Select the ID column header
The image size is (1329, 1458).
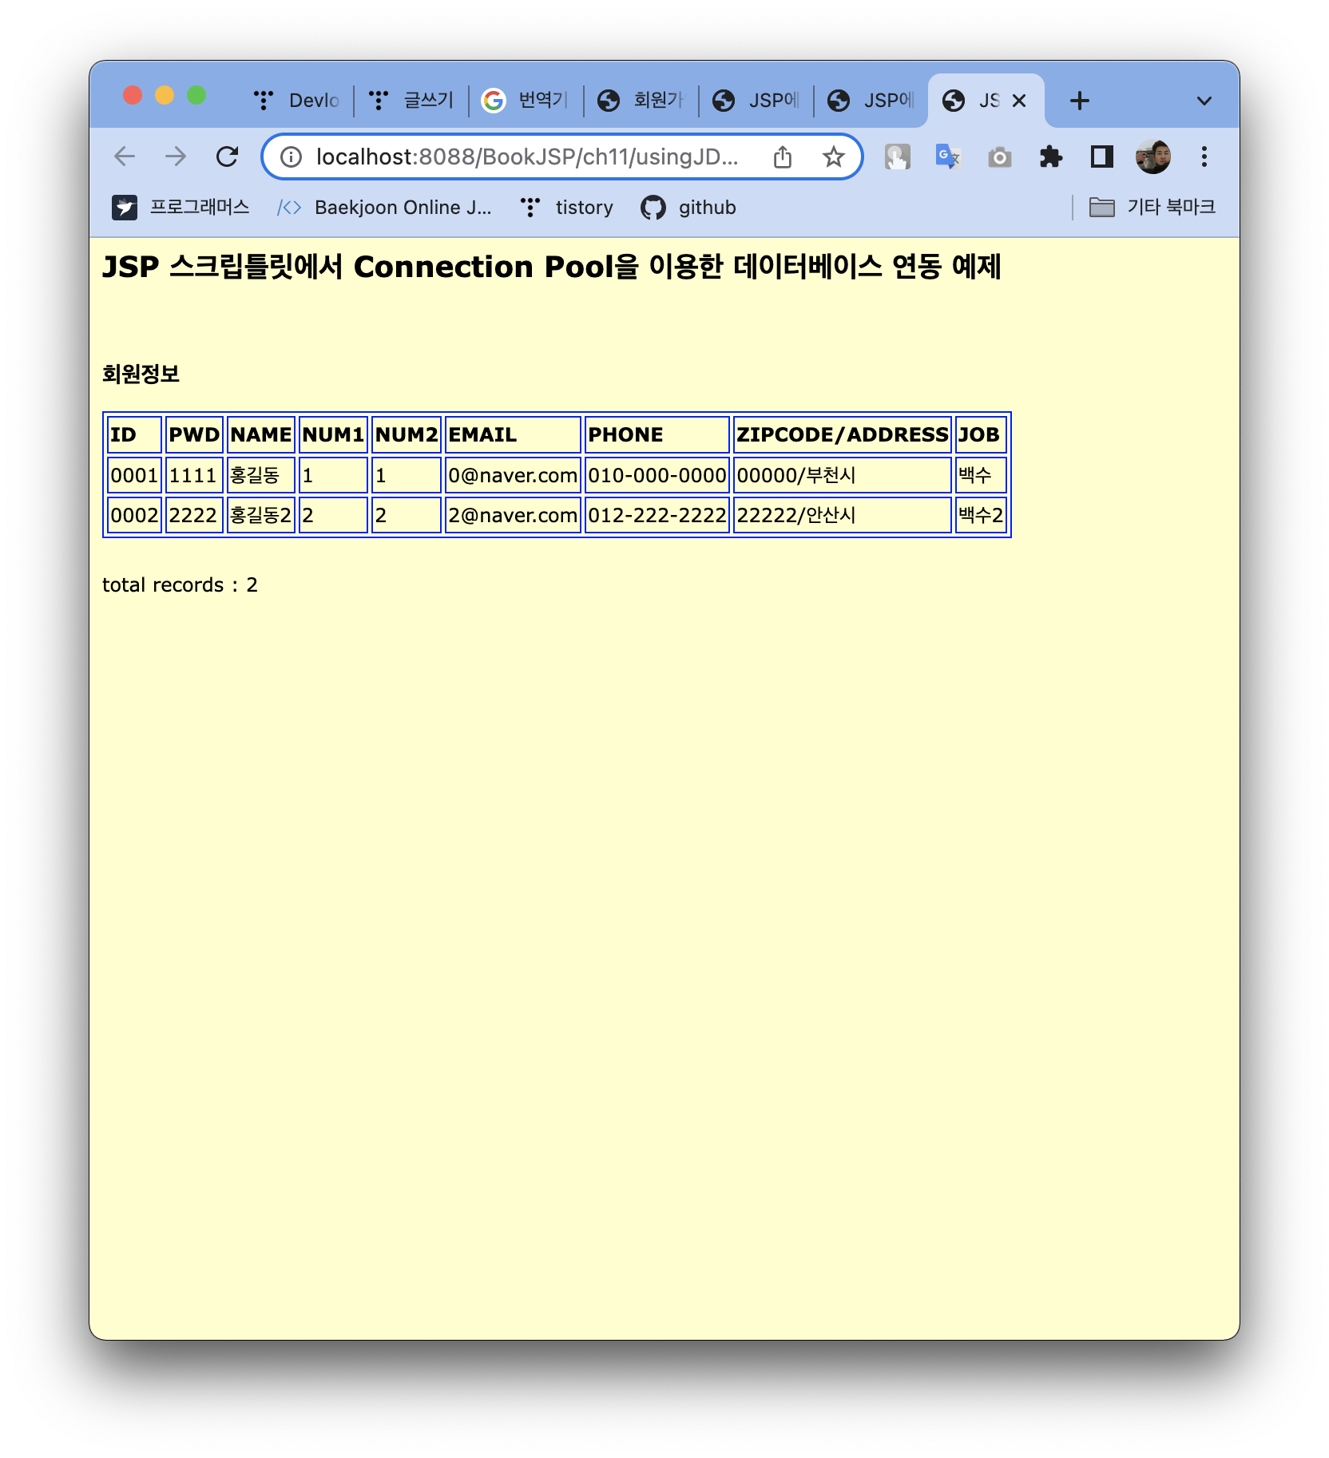click(135, 434)
